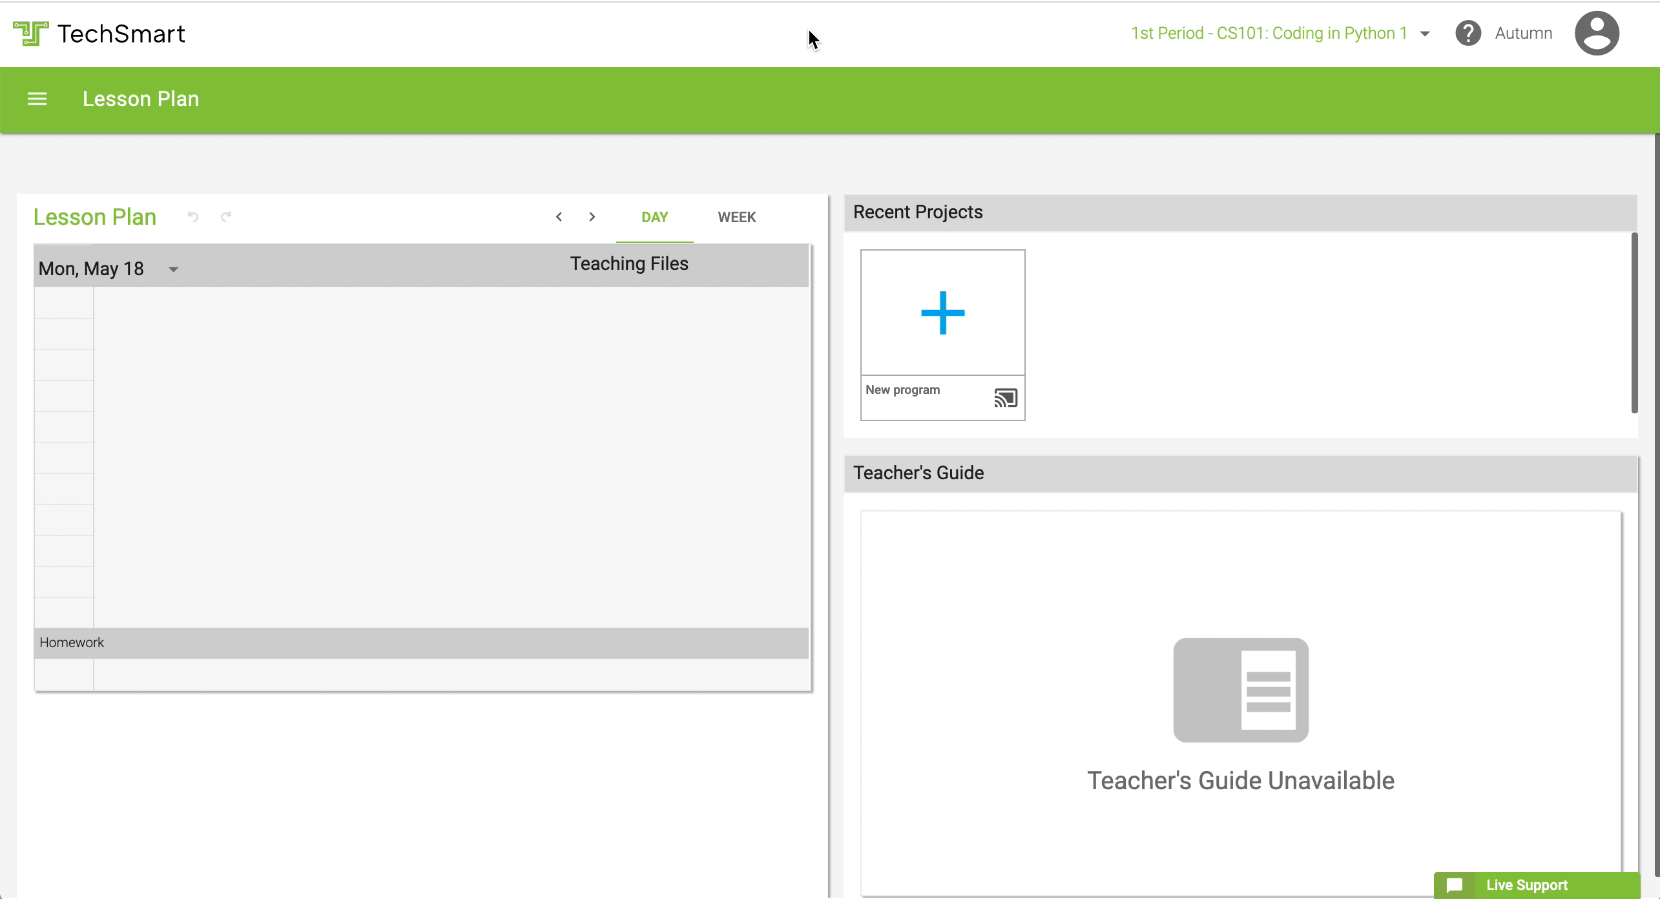This screenshot has height=899, width=1660.
Task: Open the navigation hamburger menu
Action: pyautogui.click(x=37, y=98)
